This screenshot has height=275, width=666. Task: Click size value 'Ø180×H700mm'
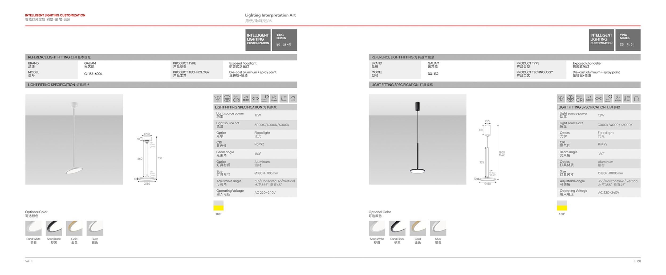click(x=266, y=173)
